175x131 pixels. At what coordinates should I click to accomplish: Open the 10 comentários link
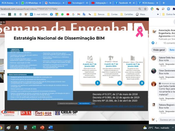click(169, 43)
